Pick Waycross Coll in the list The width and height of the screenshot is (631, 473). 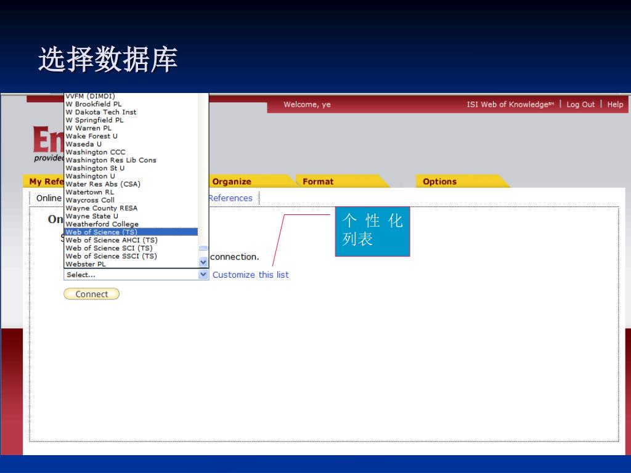[x=131, y=200]
